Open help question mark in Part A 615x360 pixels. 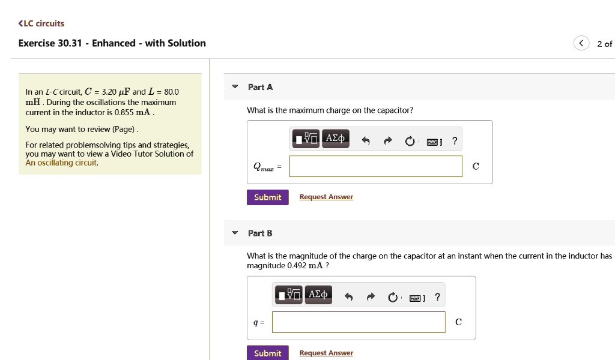click(x=455, y=140)
